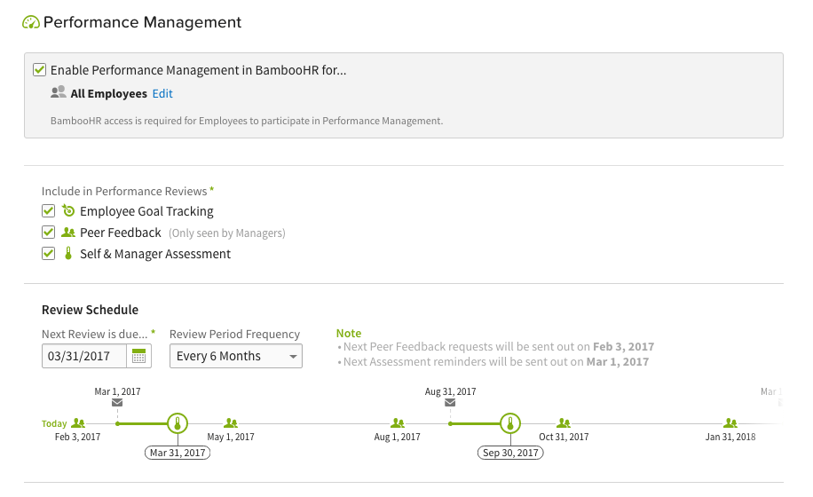Click the Today label on the timeline

point(54,424)
